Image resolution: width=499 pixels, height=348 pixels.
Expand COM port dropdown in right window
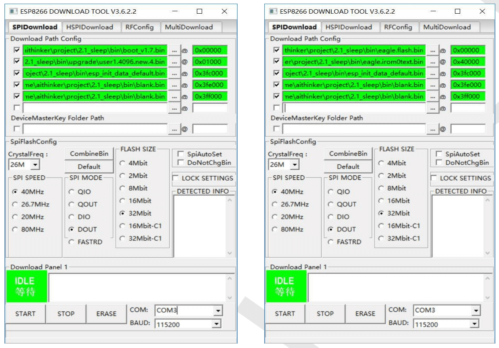pos(476,310)
